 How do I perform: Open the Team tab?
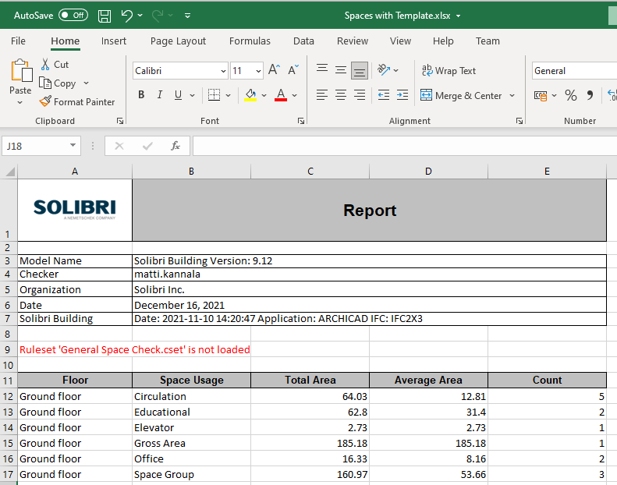coord(488,41)
